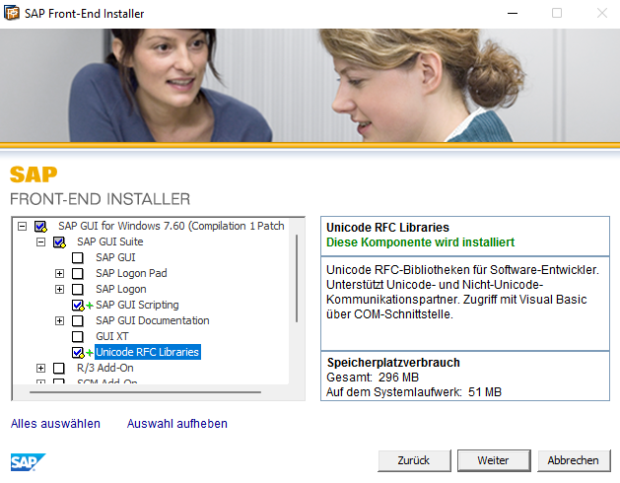Select the SAP GUI Scripting tree label
620x483 pixels.
(137, 305)
